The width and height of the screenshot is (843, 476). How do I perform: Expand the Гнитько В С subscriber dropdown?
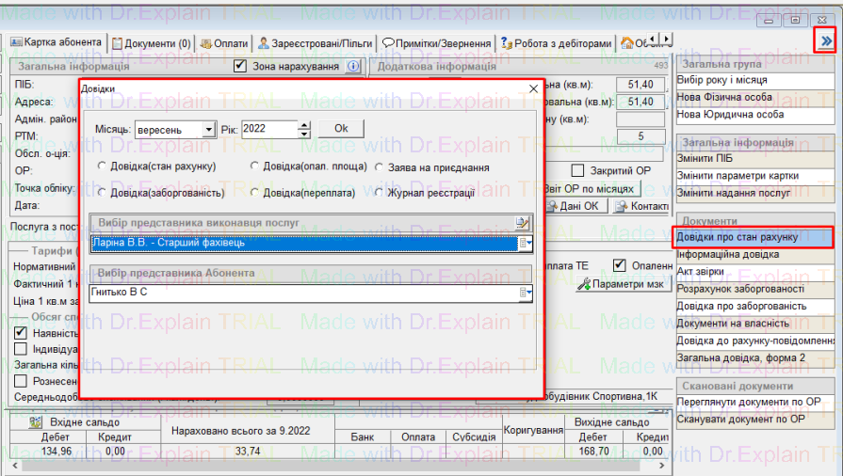[527, 294]
